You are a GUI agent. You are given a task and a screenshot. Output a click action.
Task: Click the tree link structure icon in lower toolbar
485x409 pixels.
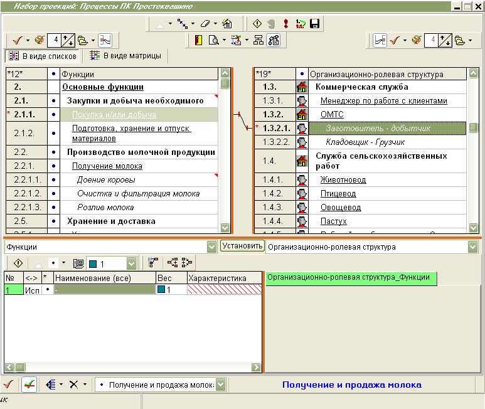pos(153,263)
